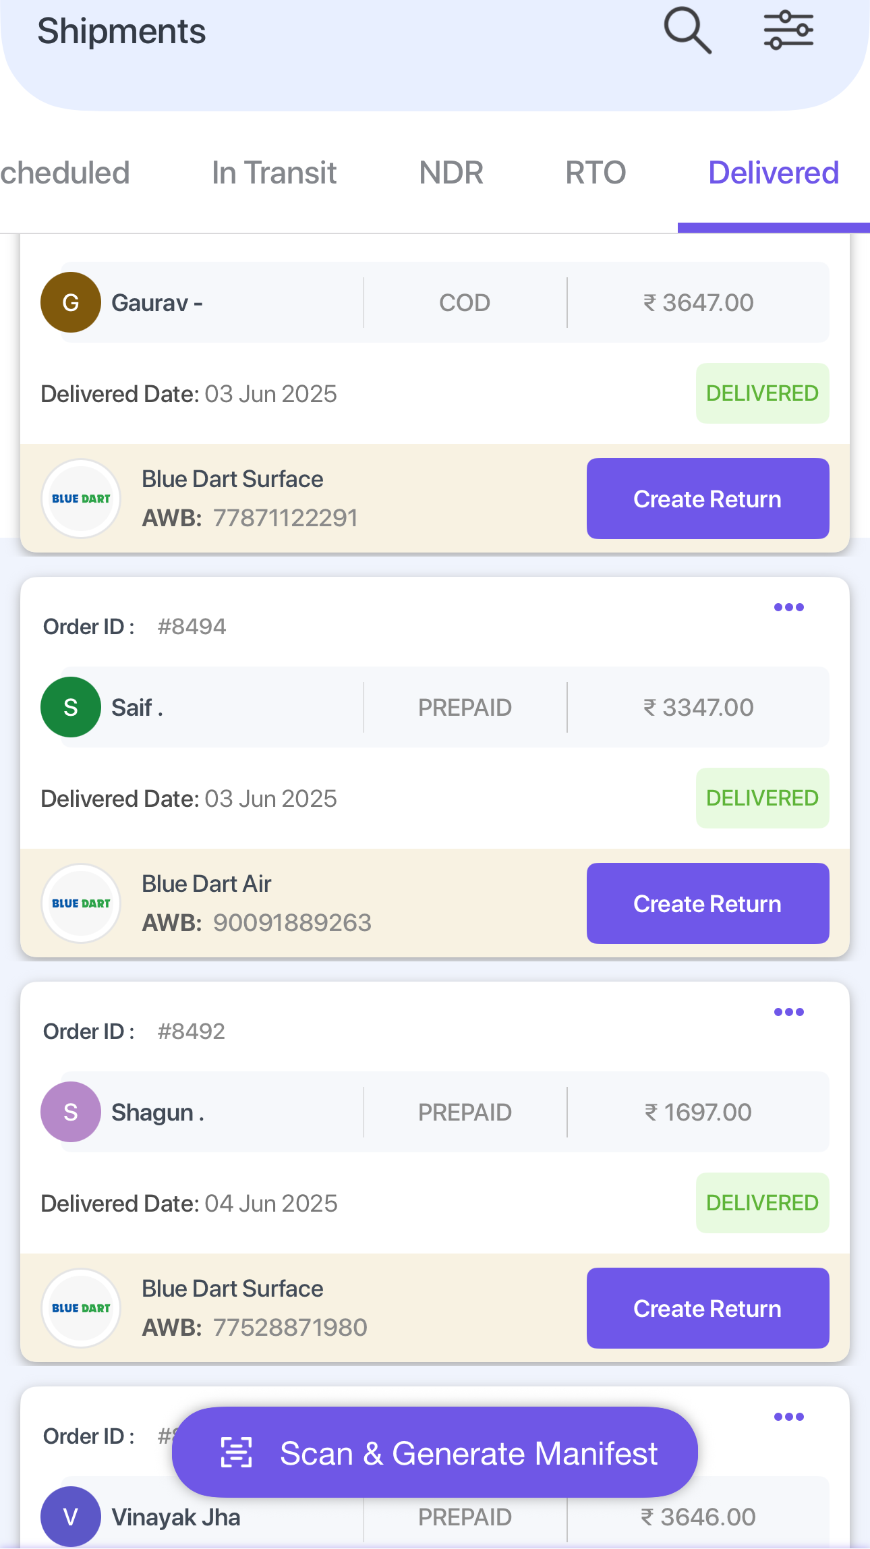Tap Blue Dart logo beside AWB 77528871980
870x1549 pixels.
tap(81, 1308)
